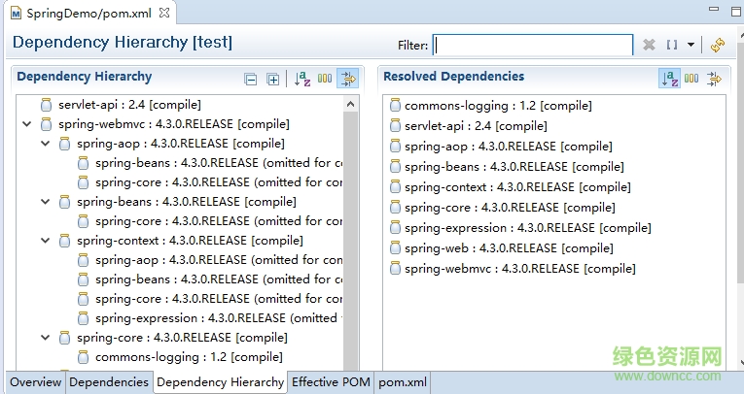Toggle show GroupId in Dependency Hierarchy panel
Viewport: 744px width, 394px height.
[325, 79]
